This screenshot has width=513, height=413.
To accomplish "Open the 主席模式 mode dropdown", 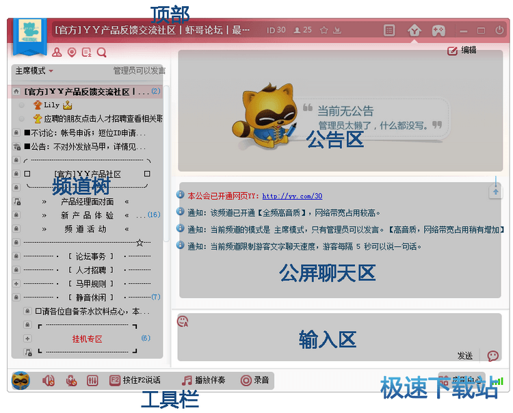I will coord(34,70).
